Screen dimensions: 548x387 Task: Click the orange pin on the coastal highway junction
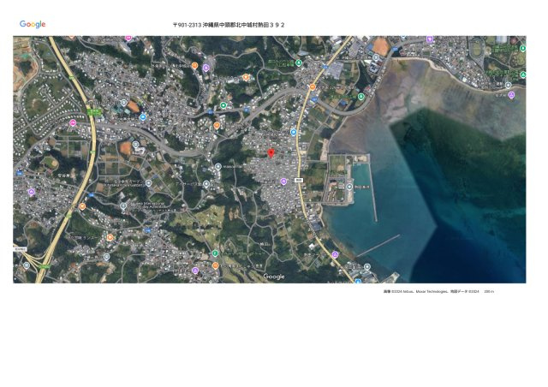(313, 86)
